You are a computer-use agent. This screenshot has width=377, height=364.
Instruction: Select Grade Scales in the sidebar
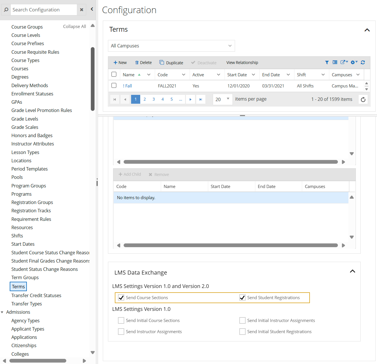pyautogui.click(x=25, y=127)
